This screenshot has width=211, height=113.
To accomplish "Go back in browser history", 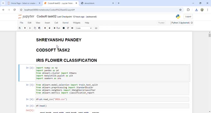I will tap(3, 10).
